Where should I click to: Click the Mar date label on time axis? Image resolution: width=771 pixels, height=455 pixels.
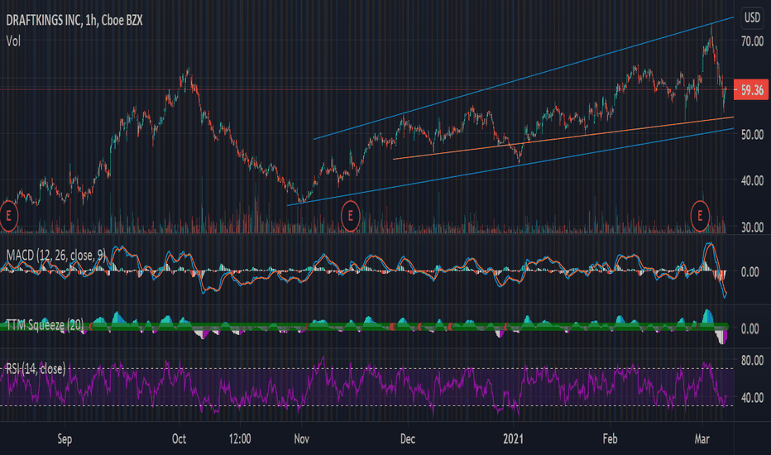(702, 438)
